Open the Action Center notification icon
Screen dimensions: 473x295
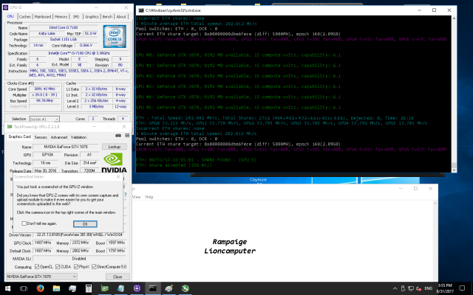[463, 288]
